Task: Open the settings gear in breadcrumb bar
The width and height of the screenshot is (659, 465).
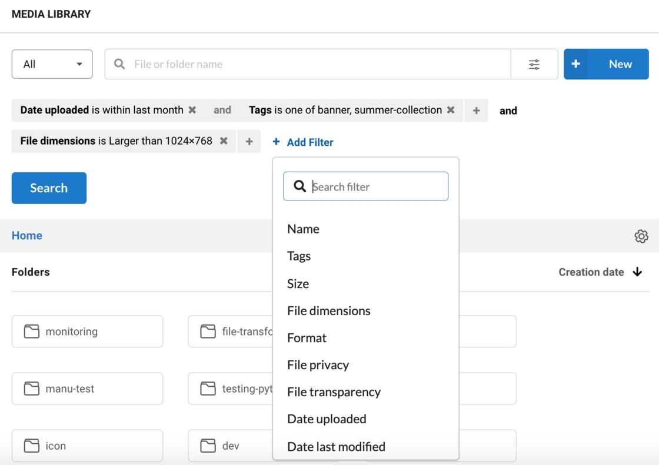Action: [x=641, y=236]
